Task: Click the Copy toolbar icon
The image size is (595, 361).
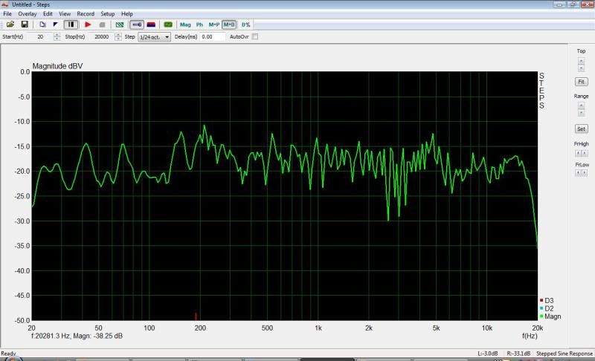Action: (x=42, y=25)
